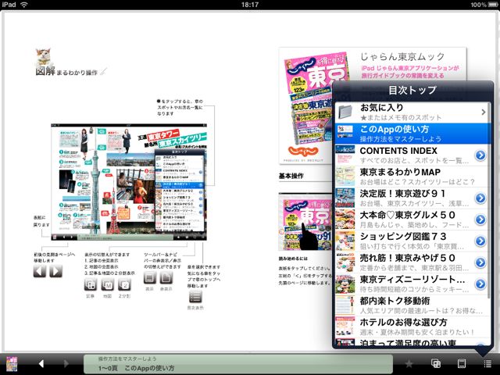Click the 非表示 toolbar hide illustration icon
500x375 pixels.
pos(166,278)
